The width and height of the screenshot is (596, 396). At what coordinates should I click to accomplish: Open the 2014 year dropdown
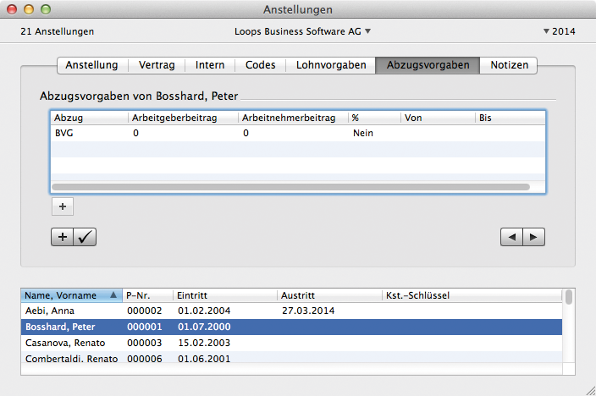(559, 31)
